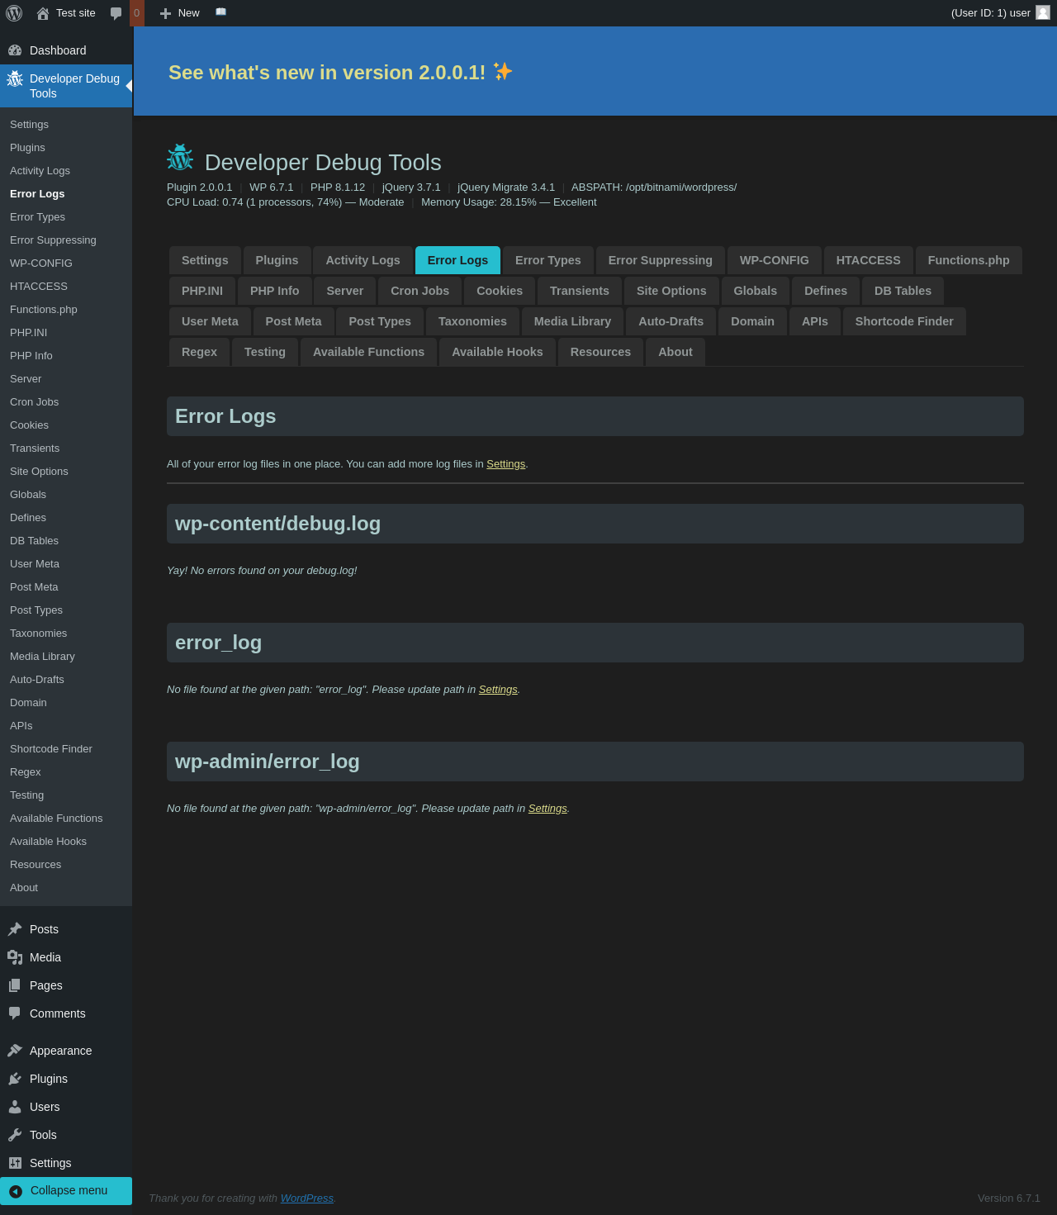Viewport: 1057px width, 1215px height.
Task: Follow the Settings link under error_log section
Action: tap(498, 690)
